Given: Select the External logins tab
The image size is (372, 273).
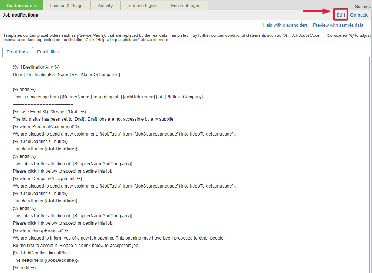Looking at the screenshot, I should 186,6.
